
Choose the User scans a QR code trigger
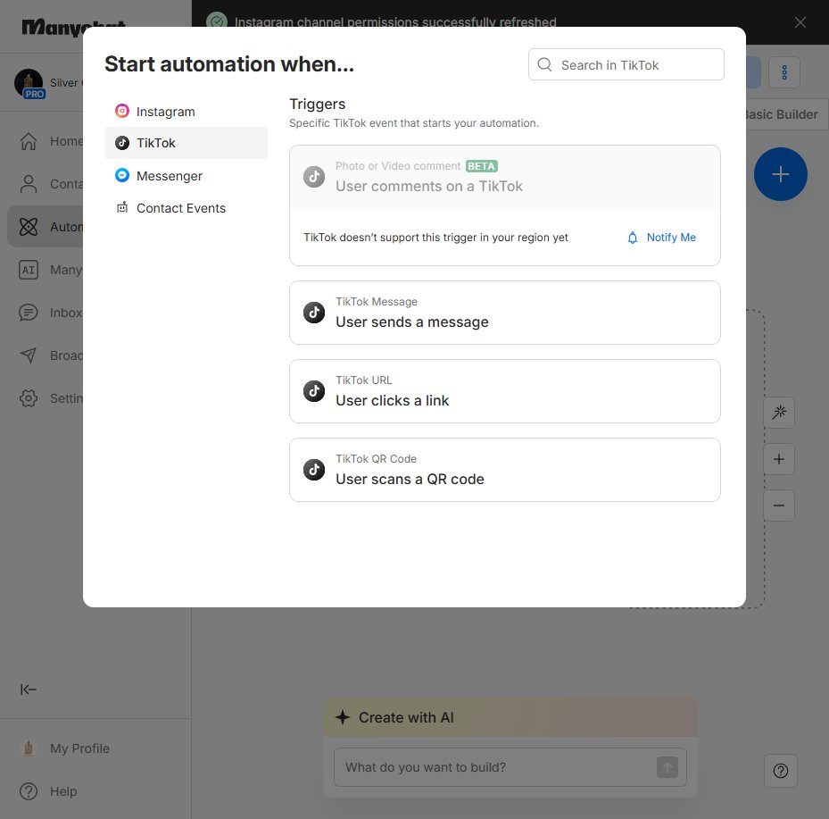coord(505,470)
